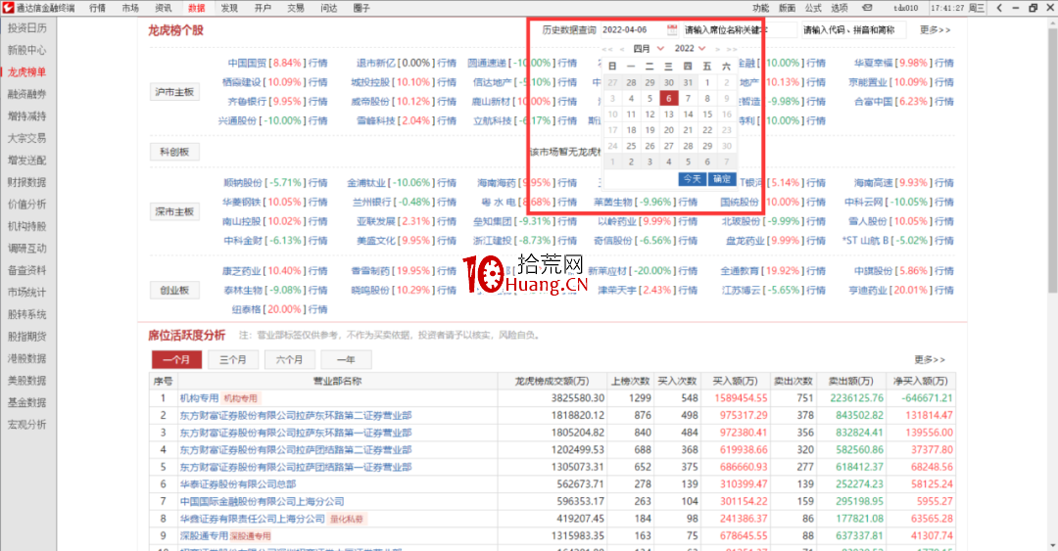1058x551 pixels.
Task: Open 中国国贸 stock link
Action: (247, 63)
